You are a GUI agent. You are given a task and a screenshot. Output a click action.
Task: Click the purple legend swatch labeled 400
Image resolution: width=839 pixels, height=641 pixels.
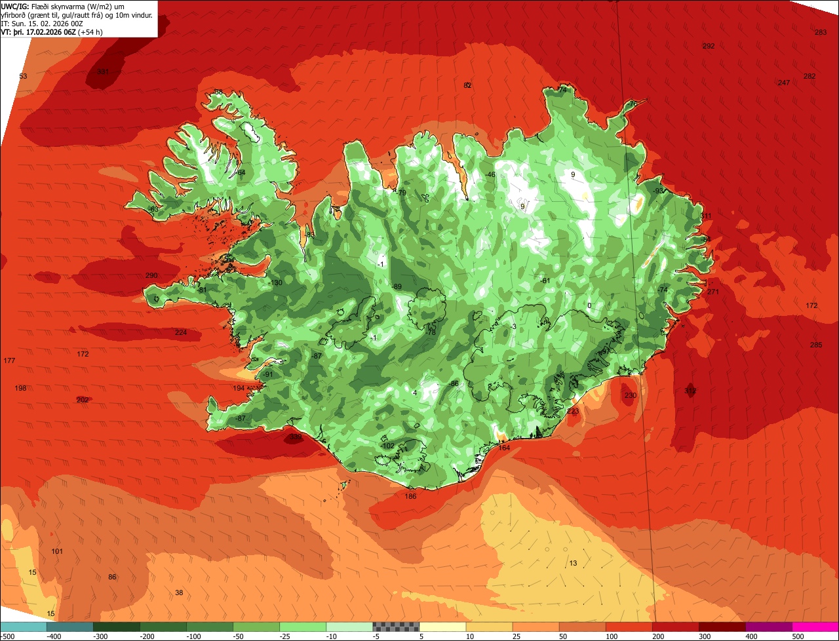(769, 627)
